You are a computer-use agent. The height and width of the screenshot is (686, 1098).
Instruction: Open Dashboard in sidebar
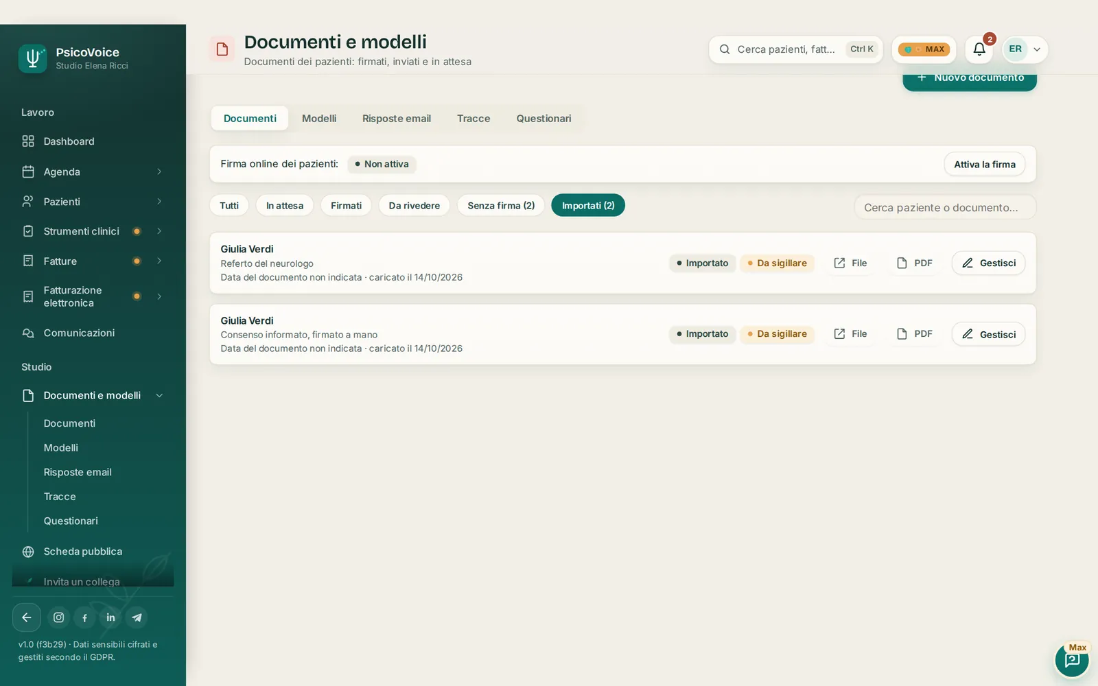pos(93,141)
